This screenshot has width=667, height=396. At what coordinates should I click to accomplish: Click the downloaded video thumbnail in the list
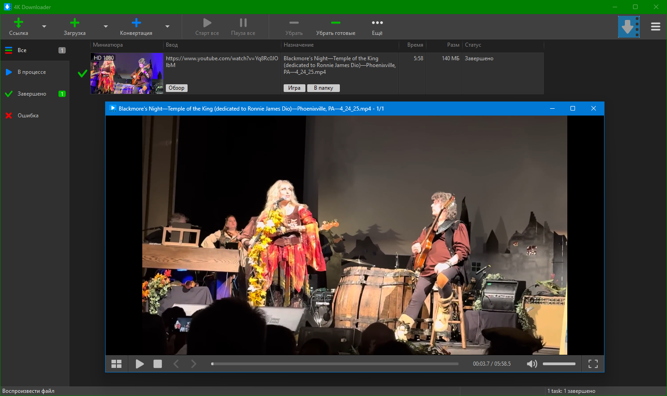click(x=126, y=73)
